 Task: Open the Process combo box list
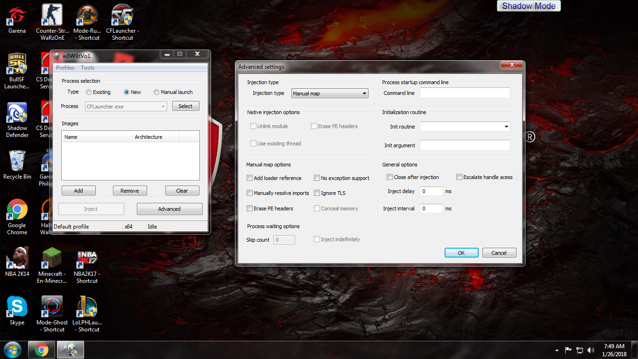(162, 106)
